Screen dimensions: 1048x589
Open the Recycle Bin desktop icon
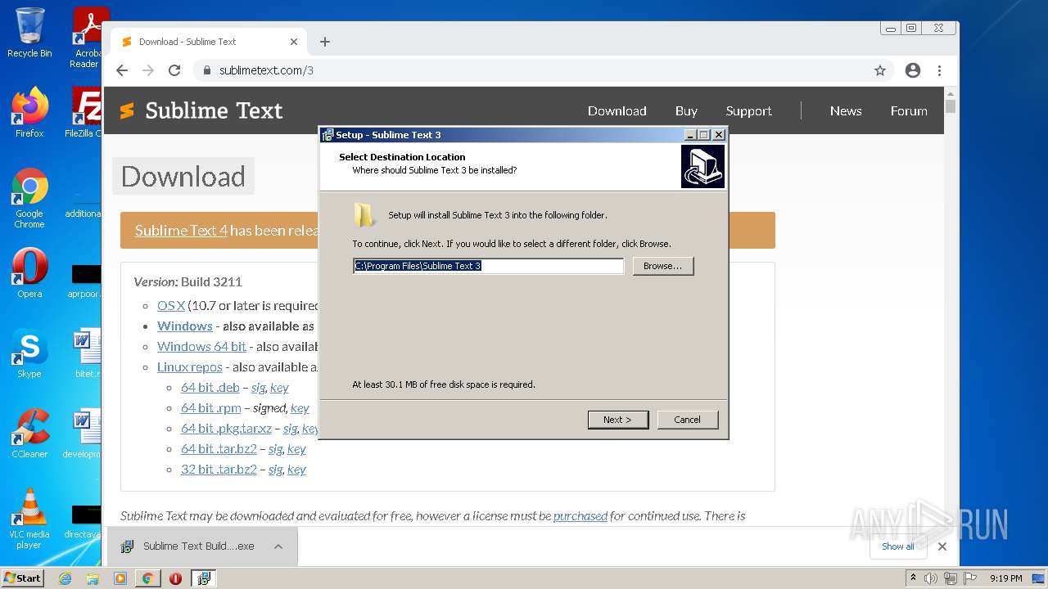point(29,33)
